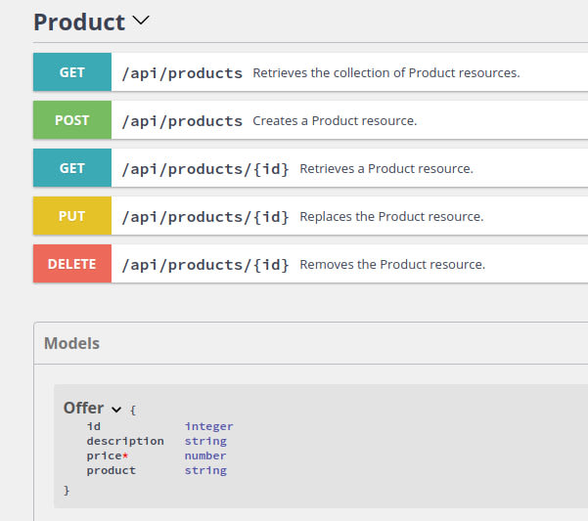The width and height of the screenshot is (588, 521).
Task: Click the PUT /api/products/{id} path
Action: [205, 216]
